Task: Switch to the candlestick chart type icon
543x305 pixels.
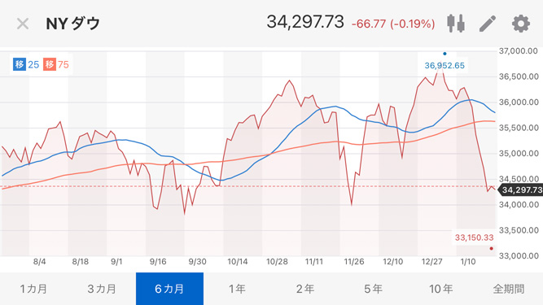Action: (x=455, y=24)
